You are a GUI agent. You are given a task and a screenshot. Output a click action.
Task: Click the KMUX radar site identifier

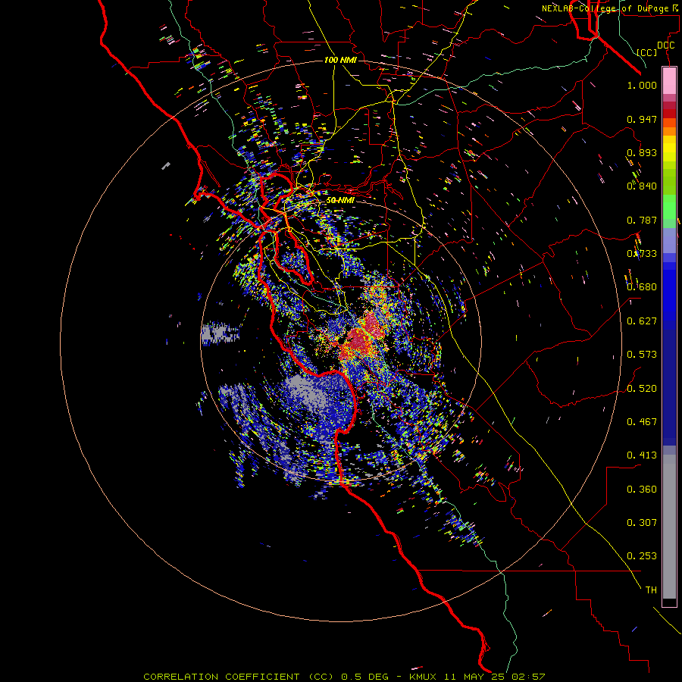tap(422, 677)
